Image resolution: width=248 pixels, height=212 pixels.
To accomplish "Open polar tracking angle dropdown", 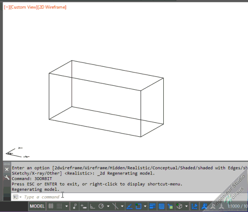I will pos(108,206).
